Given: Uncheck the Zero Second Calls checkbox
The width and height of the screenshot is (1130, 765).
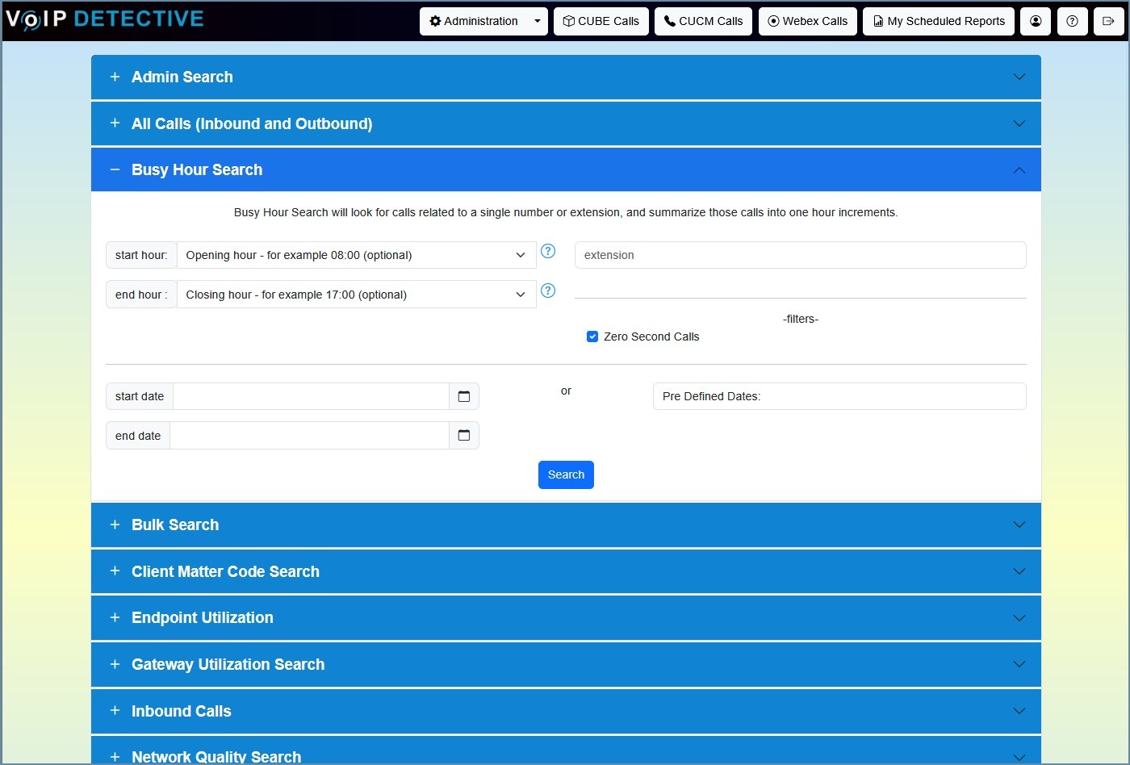Looking at the screenshot, I should 592,337.
